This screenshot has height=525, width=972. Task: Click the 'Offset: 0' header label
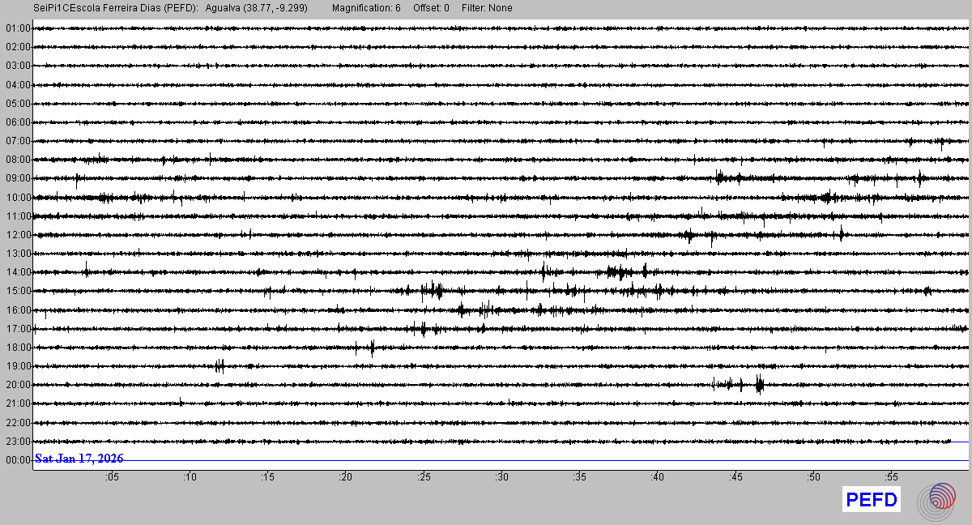tap(431, 8)
